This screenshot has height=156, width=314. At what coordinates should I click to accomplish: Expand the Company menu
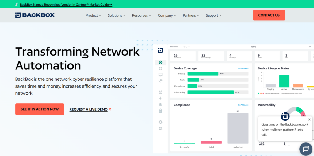[167, 15]
